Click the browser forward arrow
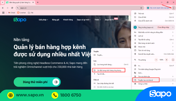The height and width of the screenshot is (101, 176). coord(8,8)
